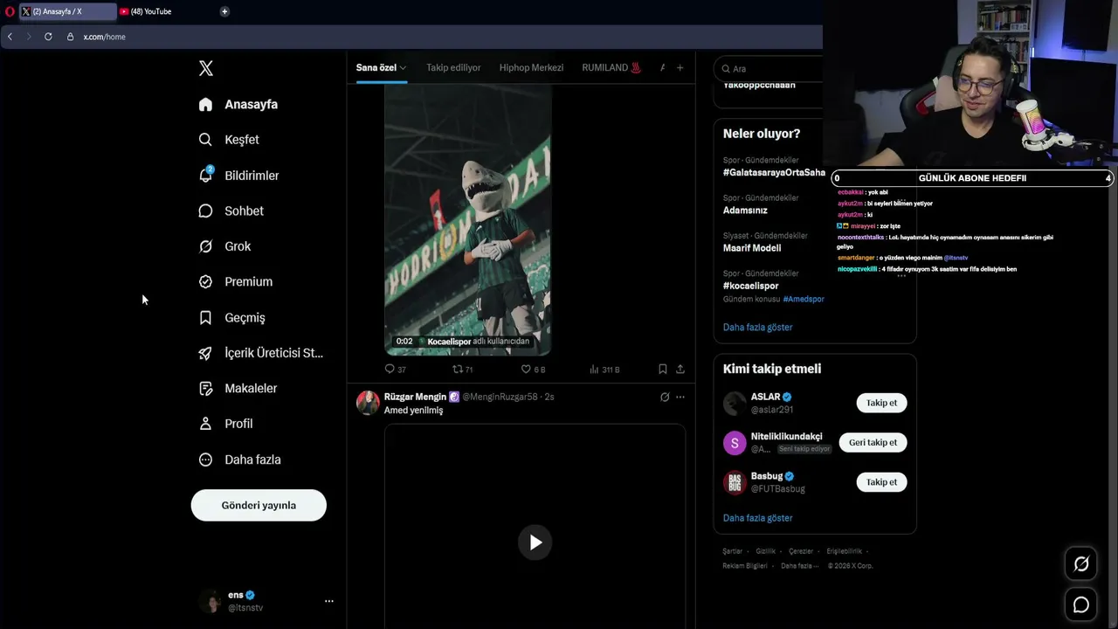Open the Reklam Bilgileri footer link
Image resolution: width=1118 pixels, height=629 pixels.
pos(745,565)
